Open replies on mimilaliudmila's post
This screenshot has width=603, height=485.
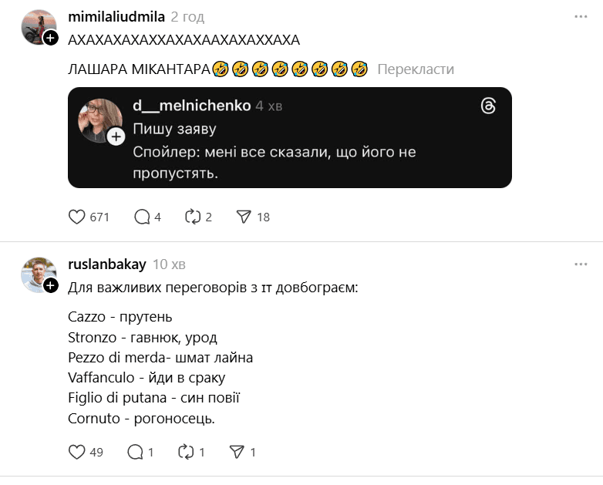142,217
